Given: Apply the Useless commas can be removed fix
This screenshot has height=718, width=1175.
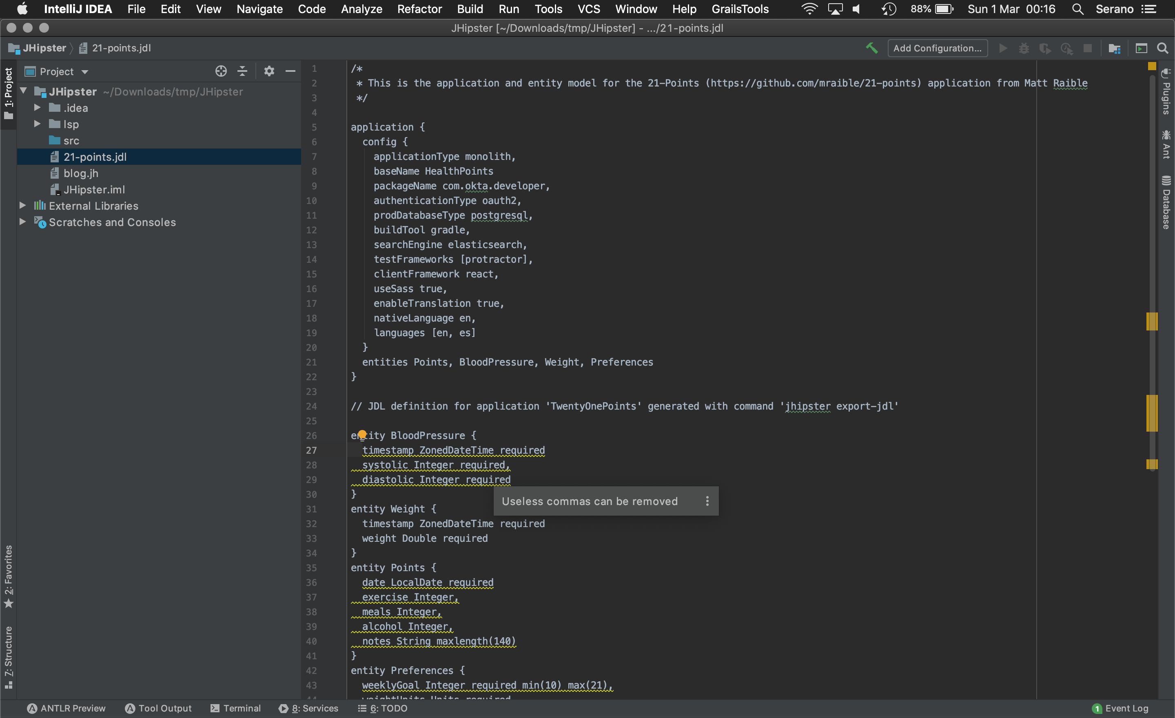Looking at the screenshot, I should pyautogui.click(x=590, y=501).
